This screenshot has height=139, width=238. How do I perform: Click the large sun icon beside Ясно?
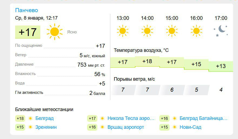[x=54, y=32]
